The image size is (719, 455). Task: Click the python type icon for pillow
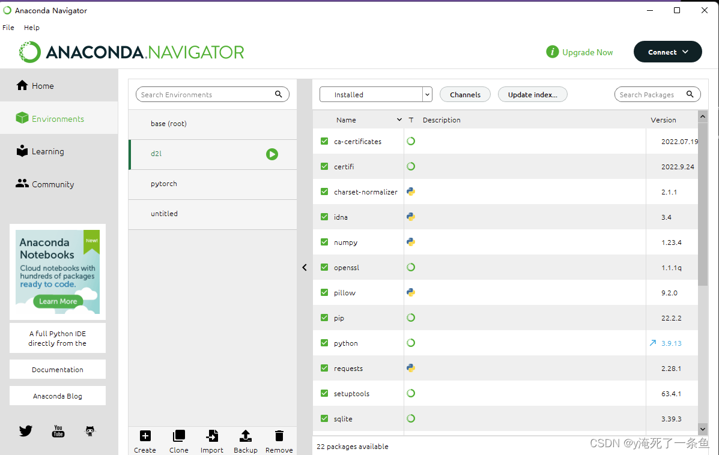411,292
